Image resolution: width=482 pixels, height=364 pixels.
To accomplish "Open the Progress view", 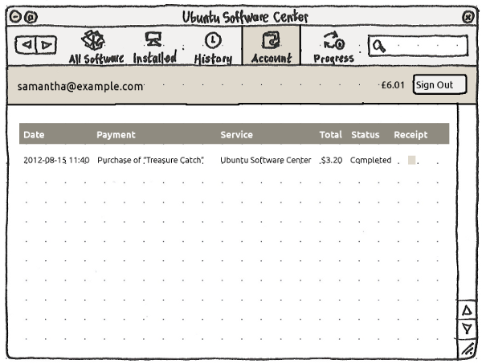I will click(333, 47).
